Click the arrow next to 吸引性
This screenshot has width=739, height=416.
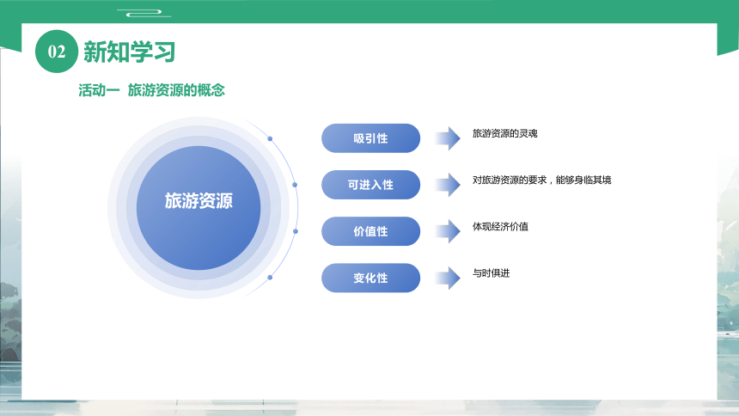[x=448, y=138]
